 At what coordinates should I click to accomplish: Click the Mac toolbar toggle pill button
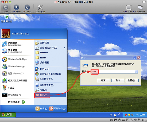pos(144,2)
